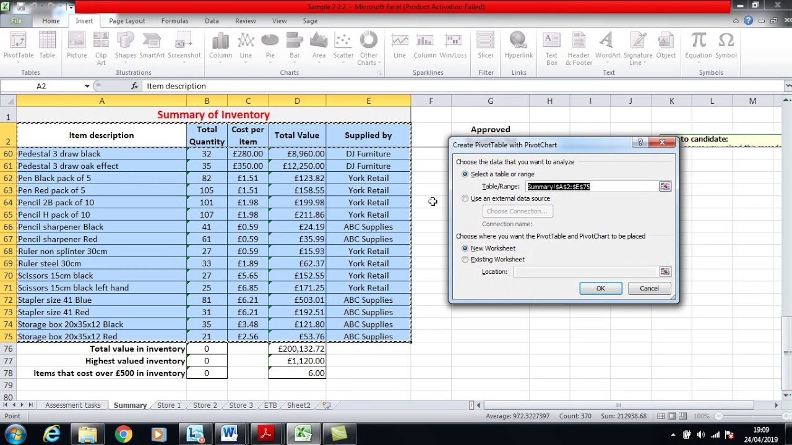The height and width of the screenshot is (445, 792).
Task: Switch to the ETB sheet tab
Action: pos(270,405)
